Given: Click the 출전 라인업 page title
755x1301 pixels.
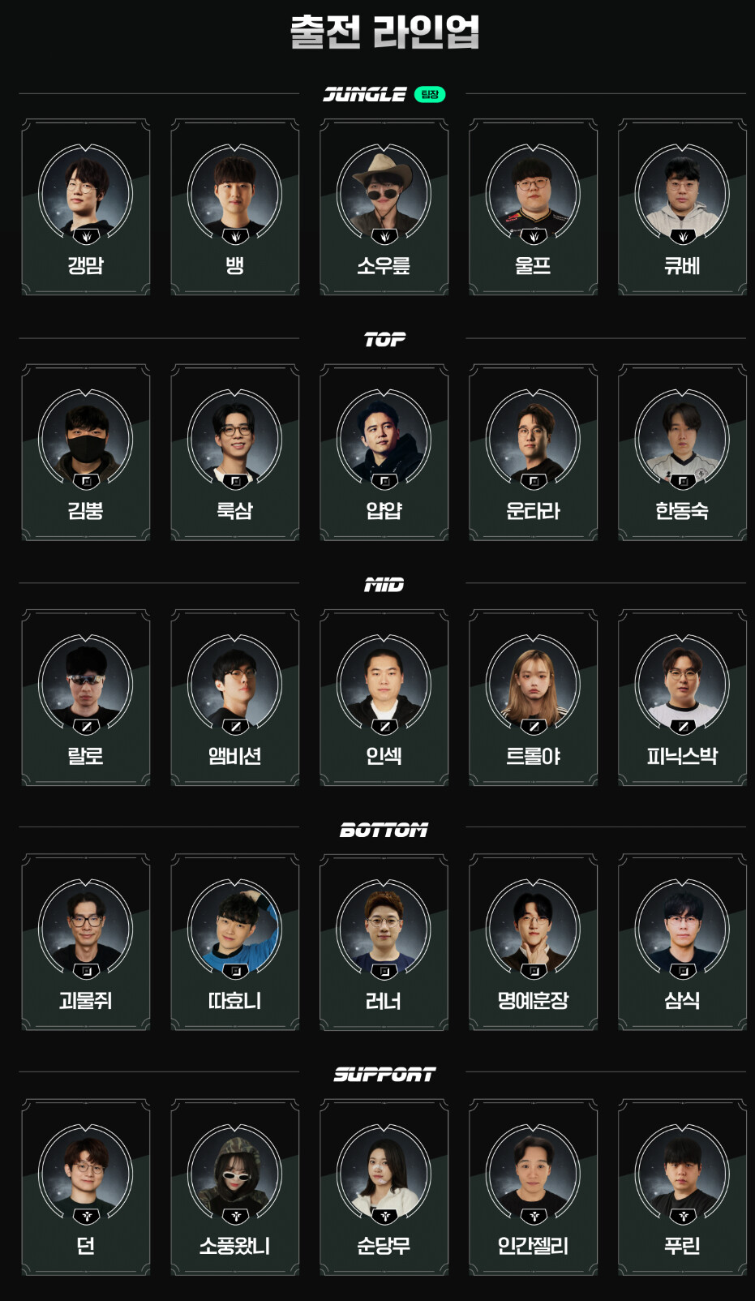Looking at the screenshot, I should tap(384, 32).
